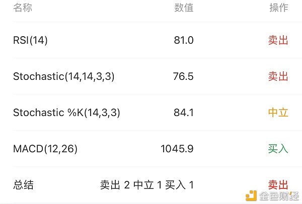The height and width of the screenshot is (204, 302).
Task: Click 卖出 signal next to Stochastic(14,14,3,3)
Action: [x=278, y=76]
